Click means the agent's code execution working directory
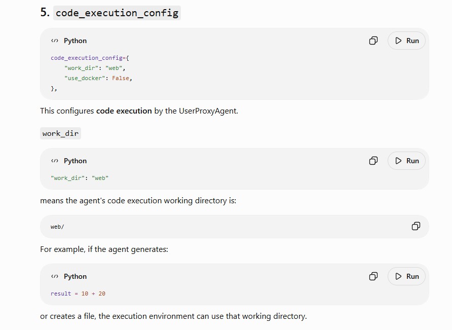This screenshot has height=330, width=452. coord(138,200)
